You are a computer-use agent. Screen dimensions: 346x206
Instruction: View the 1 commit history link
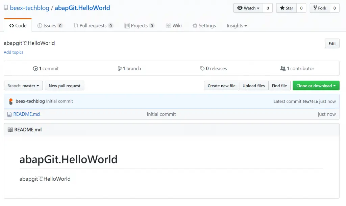tap(46, 69)
